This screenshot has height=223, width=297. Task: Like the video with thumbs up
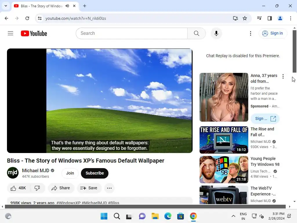(x=18, y=188)
